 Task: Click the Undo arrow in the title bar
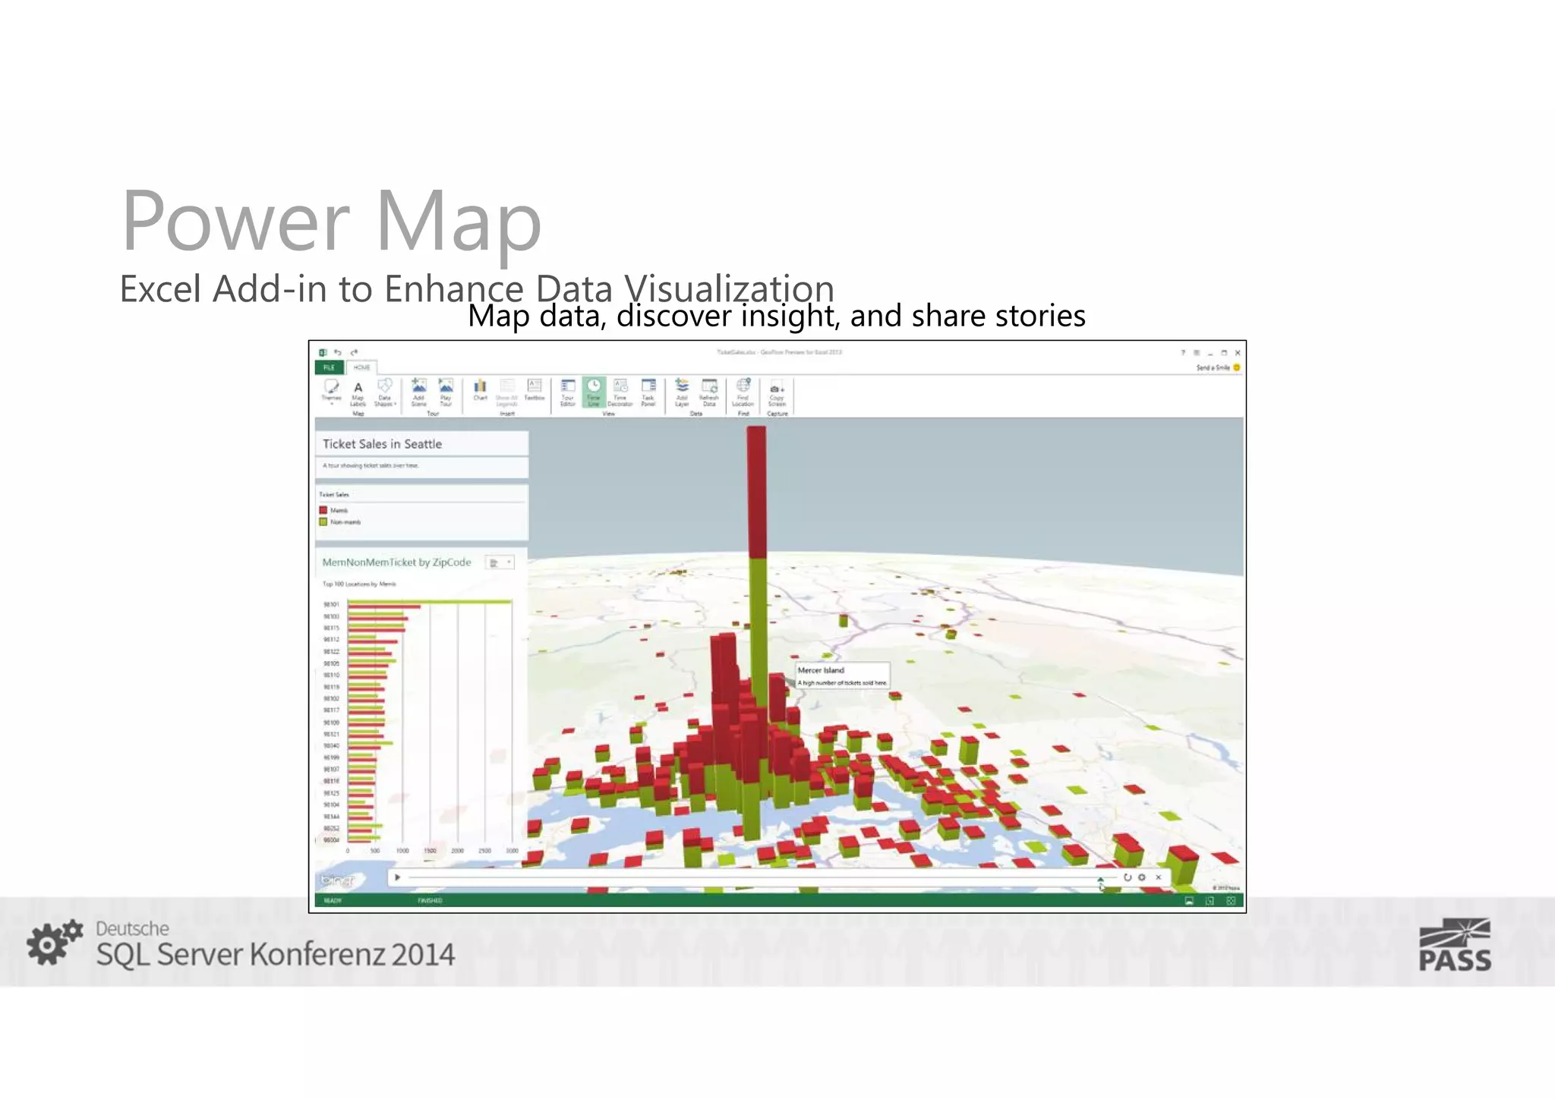pyautogui.click(x=338, y=352)
